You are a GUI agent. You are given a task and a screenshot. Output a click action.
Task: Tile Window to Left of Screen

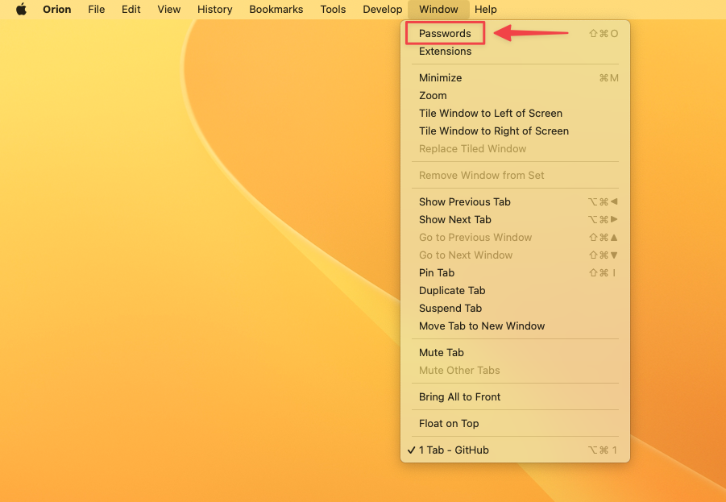pyautogui.click(x=491, y=113)
